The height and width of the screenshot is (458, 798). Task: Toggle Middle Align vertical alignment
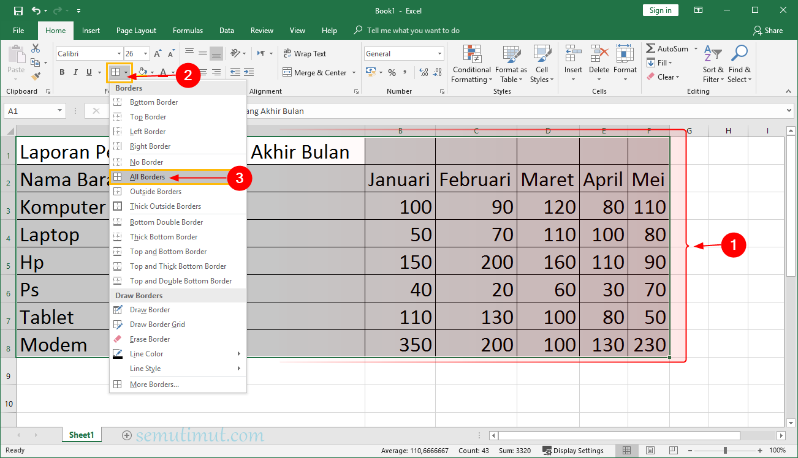(202, 53)
